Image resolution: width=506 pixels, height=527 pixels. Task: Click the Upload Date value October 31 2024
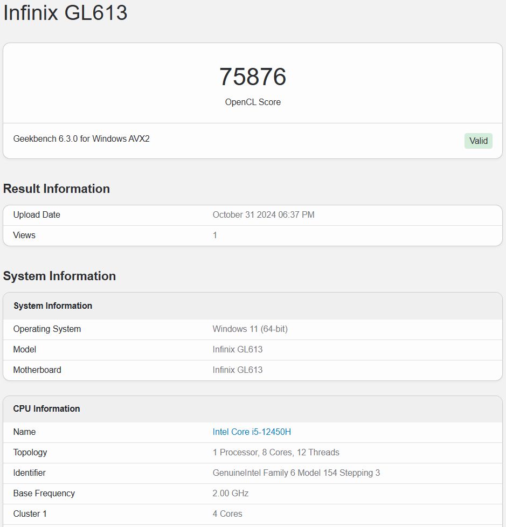pyautogui.click(x=264, y=215)
